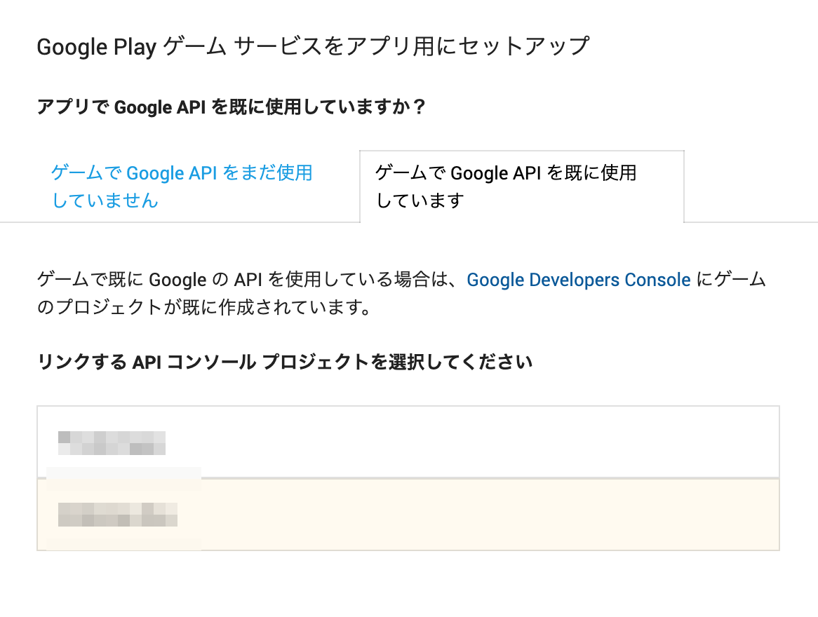Viewport: 818px width, 617px height.
Task: Switch to the 'まだ使用していません' tab
Action: click(x=181, y=187)
